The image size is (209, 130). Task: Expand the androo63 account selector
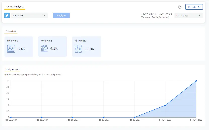[x=29, y=15]
